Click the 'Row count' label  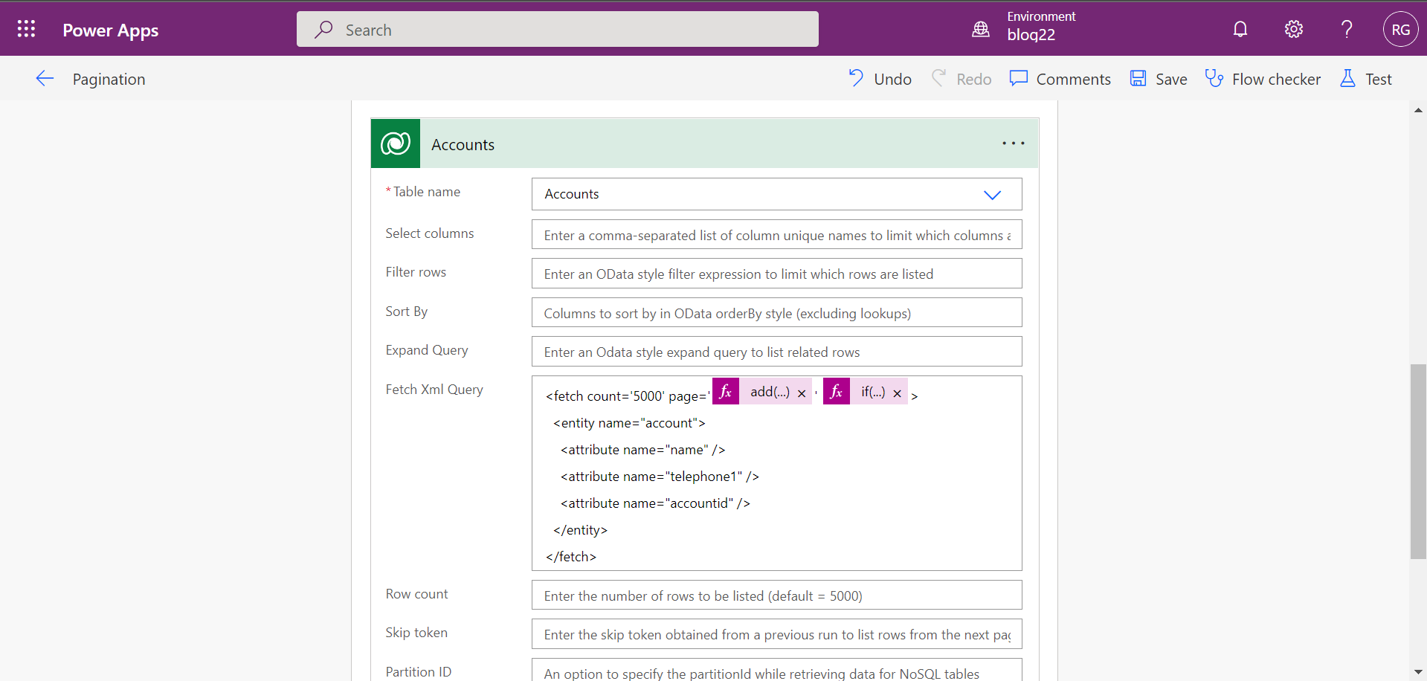(416, 594)
